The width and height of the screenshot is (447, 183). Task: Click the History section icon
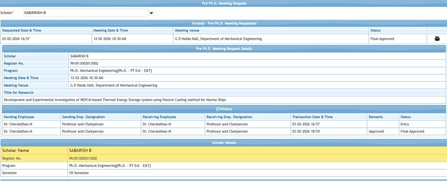[218, 109]
